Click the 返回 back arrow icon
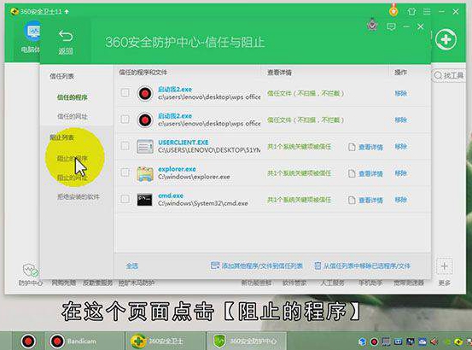 tap(66, 36)
